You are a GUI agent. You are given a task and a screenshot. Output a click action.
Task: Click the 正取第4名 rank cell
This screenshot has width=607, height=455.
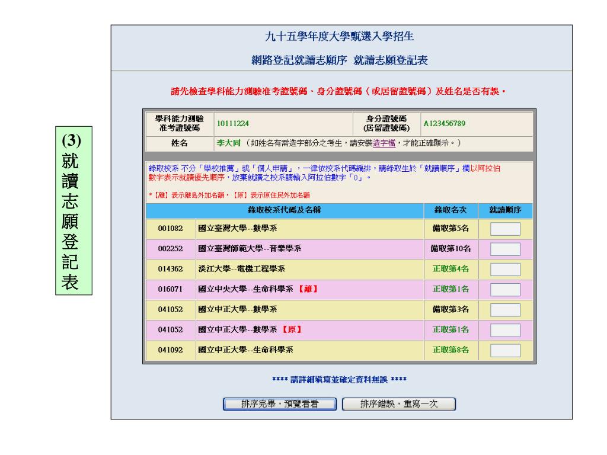(451, 268)
